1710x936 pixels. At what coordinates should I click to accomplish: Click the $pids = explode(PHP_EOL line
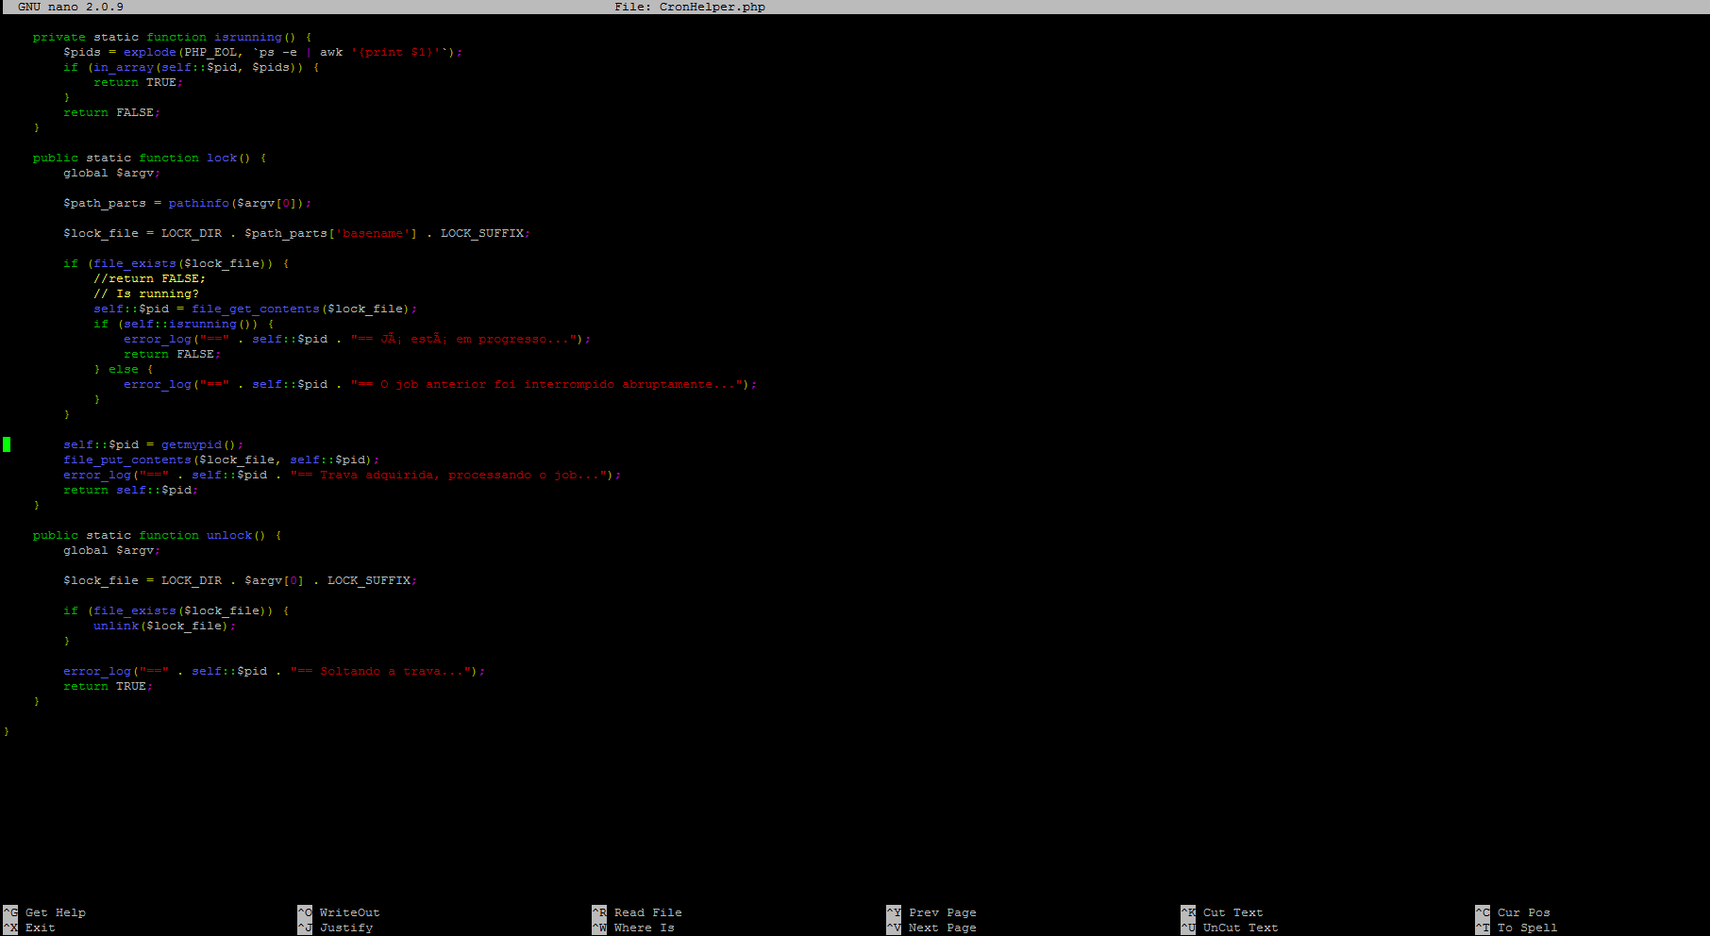[x=263, y=52]
